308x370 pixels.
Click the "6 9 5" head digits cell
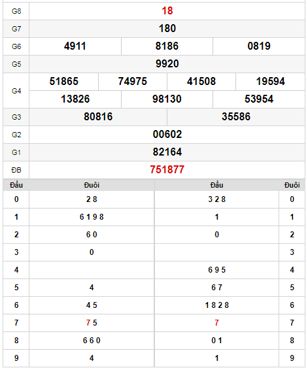pyautogui.click(x=216, y=270)
